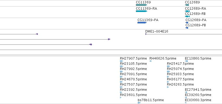Click the CG12689-RB transcript glyph

pos(187,16)
